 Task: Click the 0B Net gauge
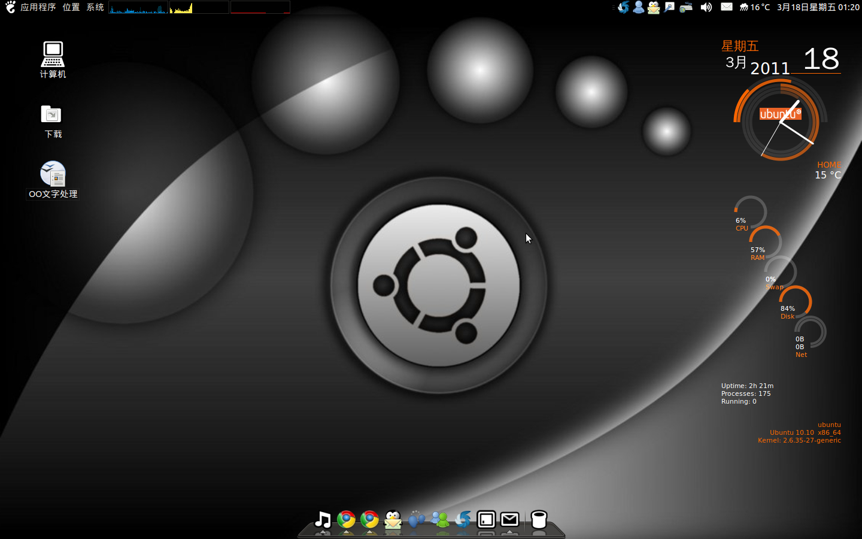point(810,332)
